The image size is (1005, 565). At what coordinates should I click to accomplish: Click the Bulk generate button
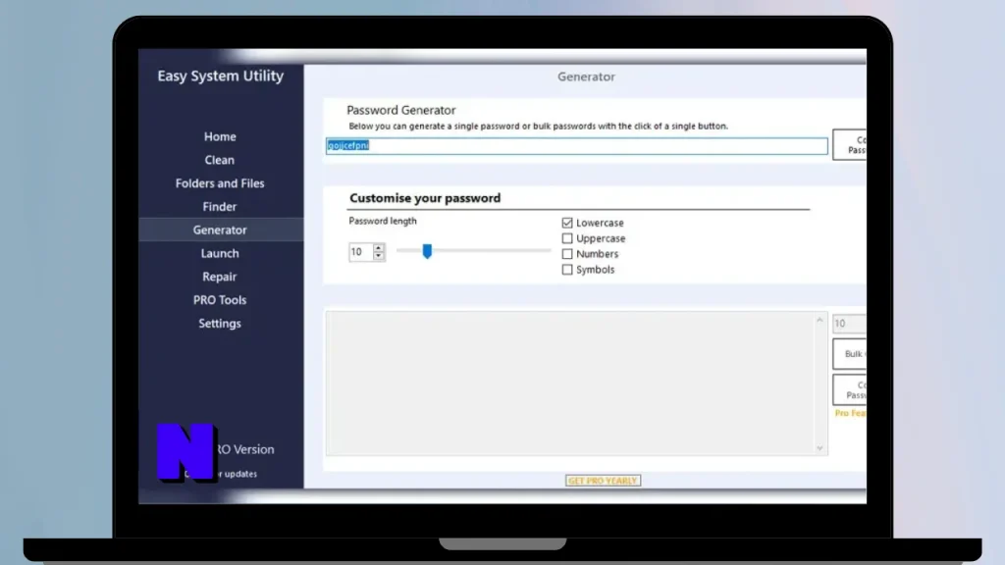tap(850, 354)
